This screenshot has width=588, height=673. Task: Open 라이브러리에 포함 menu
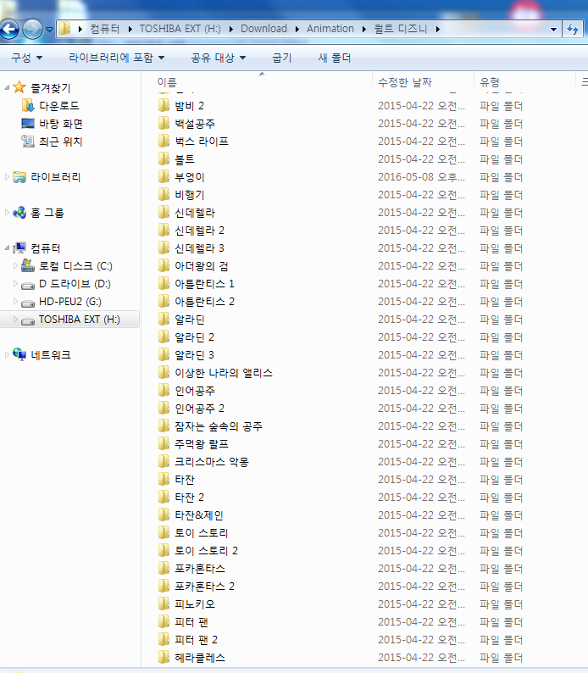click(116, 58)
